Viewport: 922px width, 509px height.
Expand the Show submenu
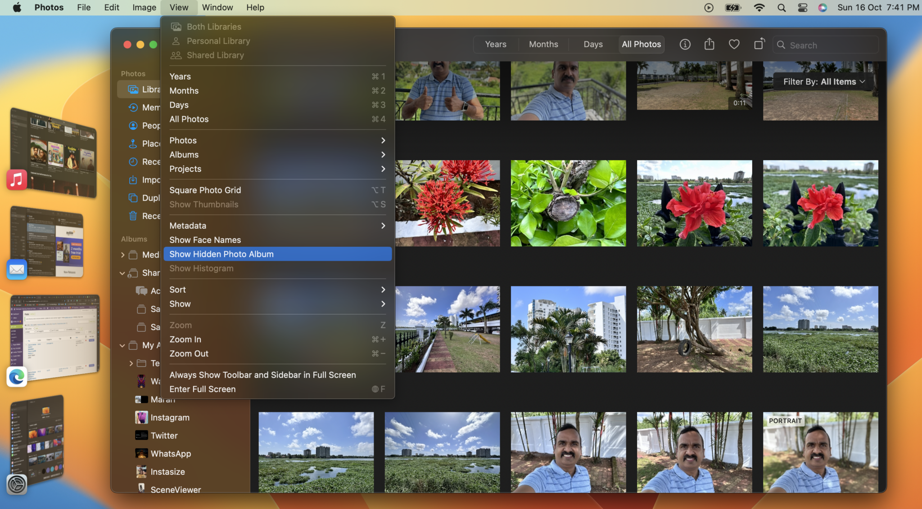(x=277, y=304)
